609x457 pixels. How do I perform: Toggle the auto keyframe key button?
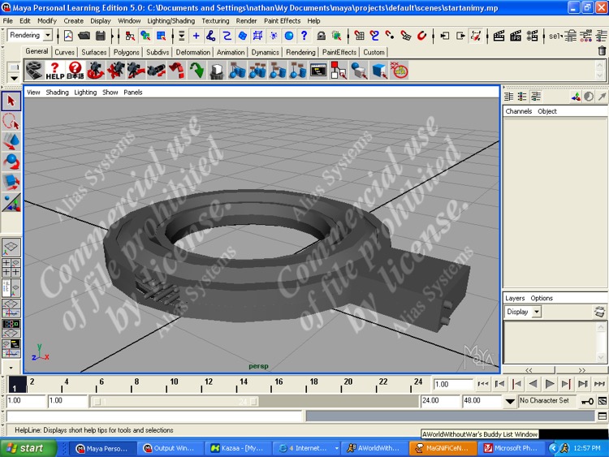[586, 401]
